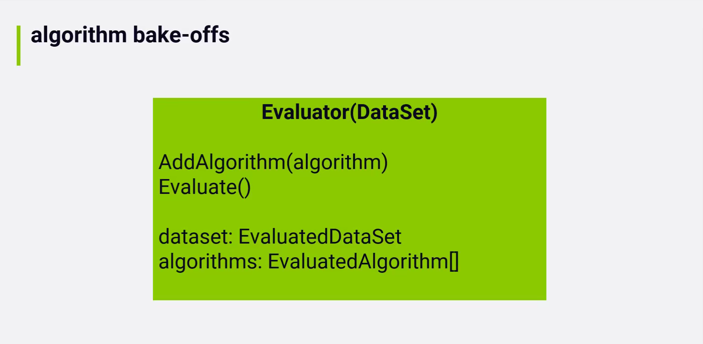Click the empty bottom area of the green box
703x344 pixels.
click(349, 285)
